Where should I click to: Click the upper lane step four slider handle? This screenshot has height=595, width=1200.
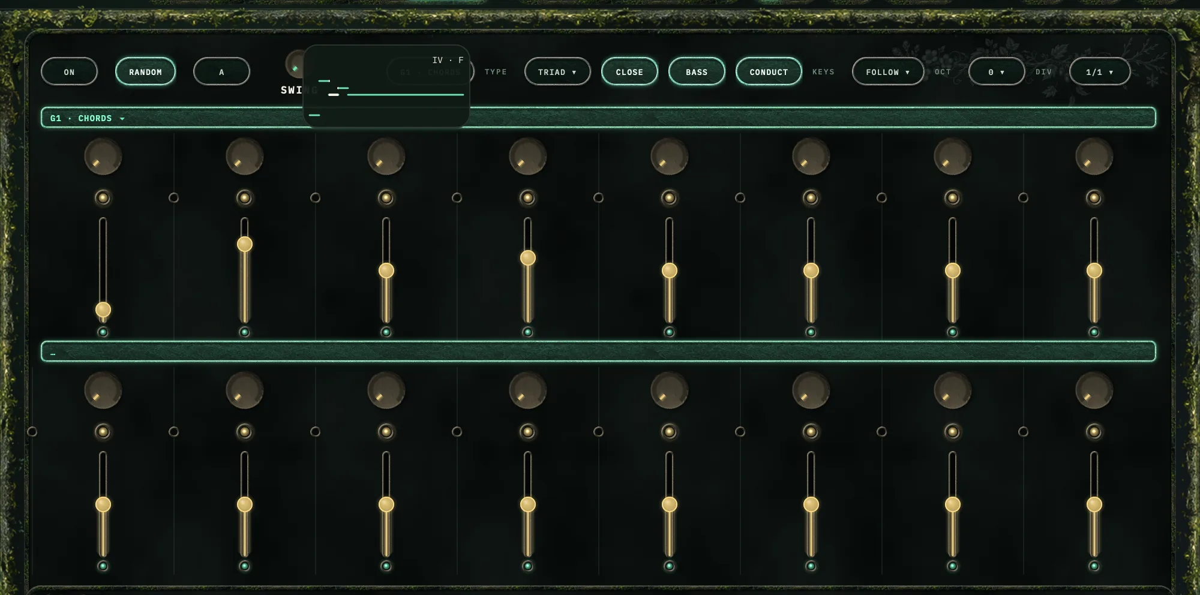coord(528,258)
